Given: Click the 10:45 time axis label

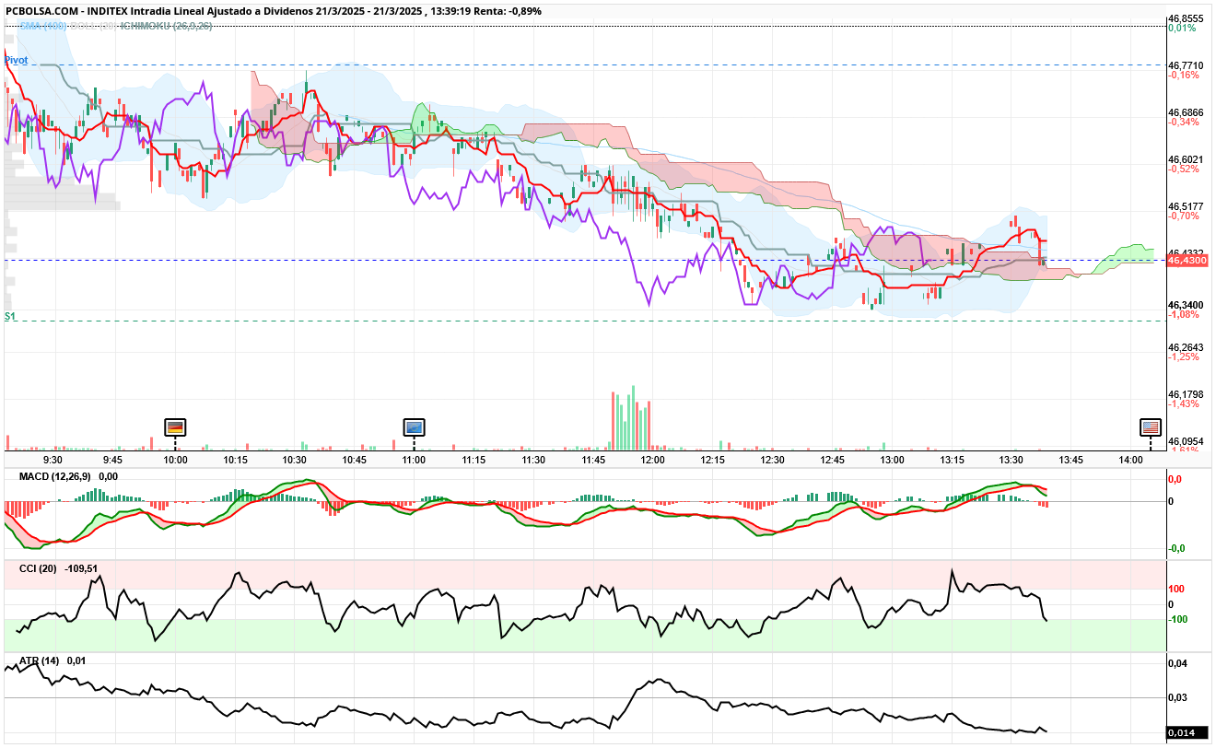Looking at the screenshot, I should [355, 459].
